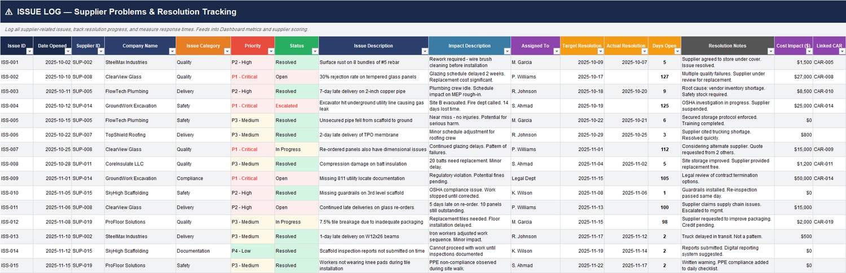The image size is (846, 273).
Task: Select Days Open value 98
Action: click(x=664, y=222)
